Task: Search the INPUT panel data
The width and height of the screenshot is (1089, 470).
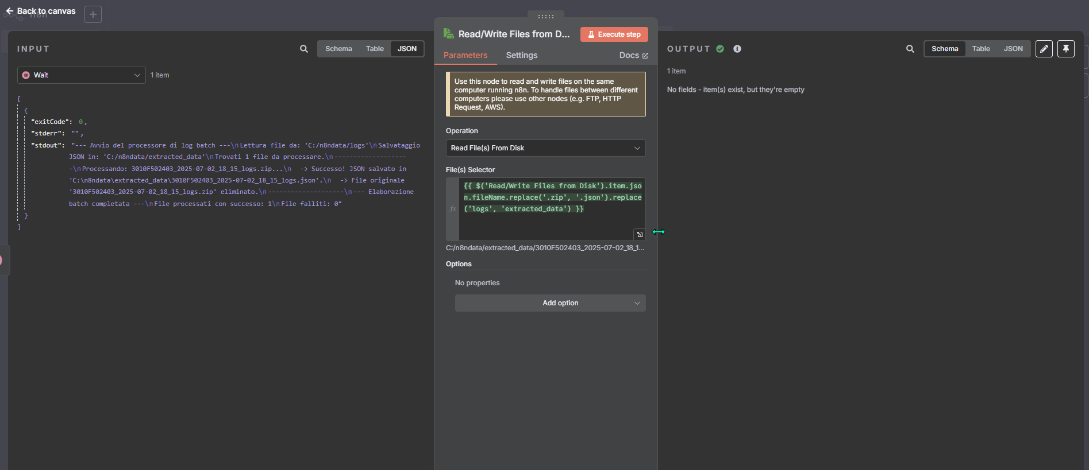Action: [x=304, y=49]
